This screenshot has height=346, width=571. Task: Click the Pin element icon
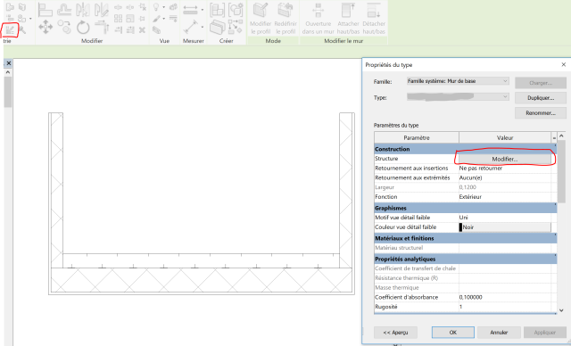[143, 18]
